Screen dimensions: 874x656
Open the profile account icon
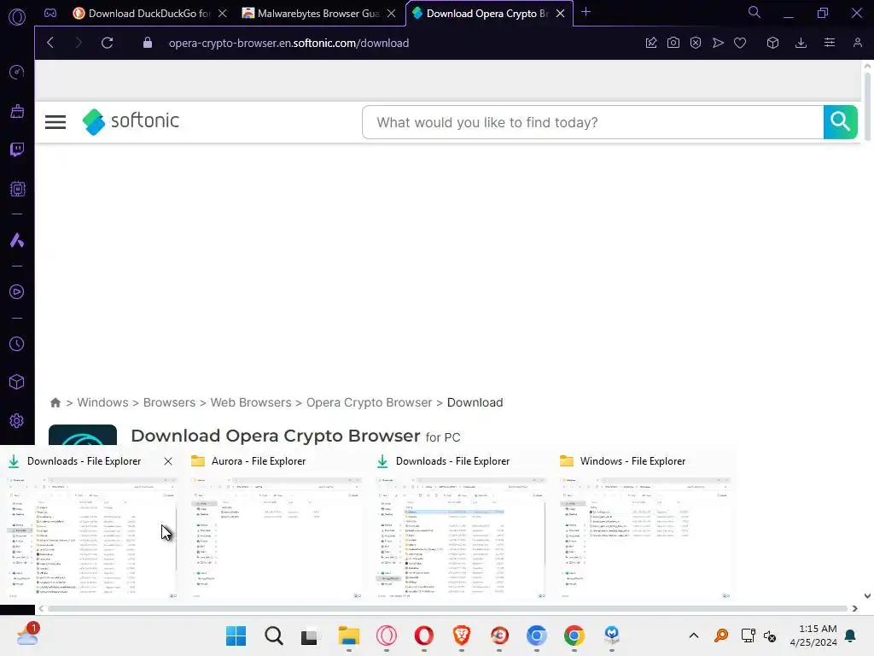click(x=857, y=43)
